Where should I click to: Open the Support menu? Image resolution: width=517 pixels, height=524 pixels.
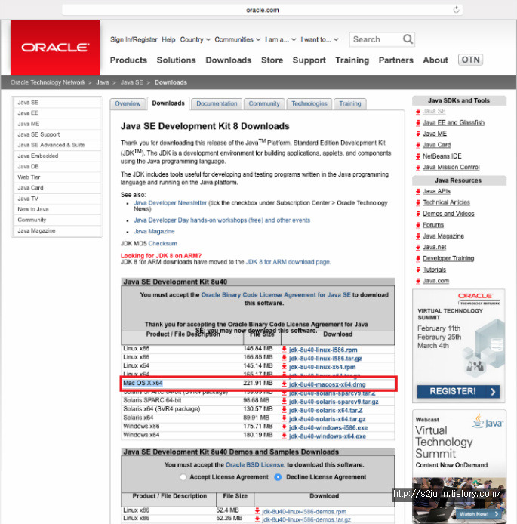(x=309, y=60)
